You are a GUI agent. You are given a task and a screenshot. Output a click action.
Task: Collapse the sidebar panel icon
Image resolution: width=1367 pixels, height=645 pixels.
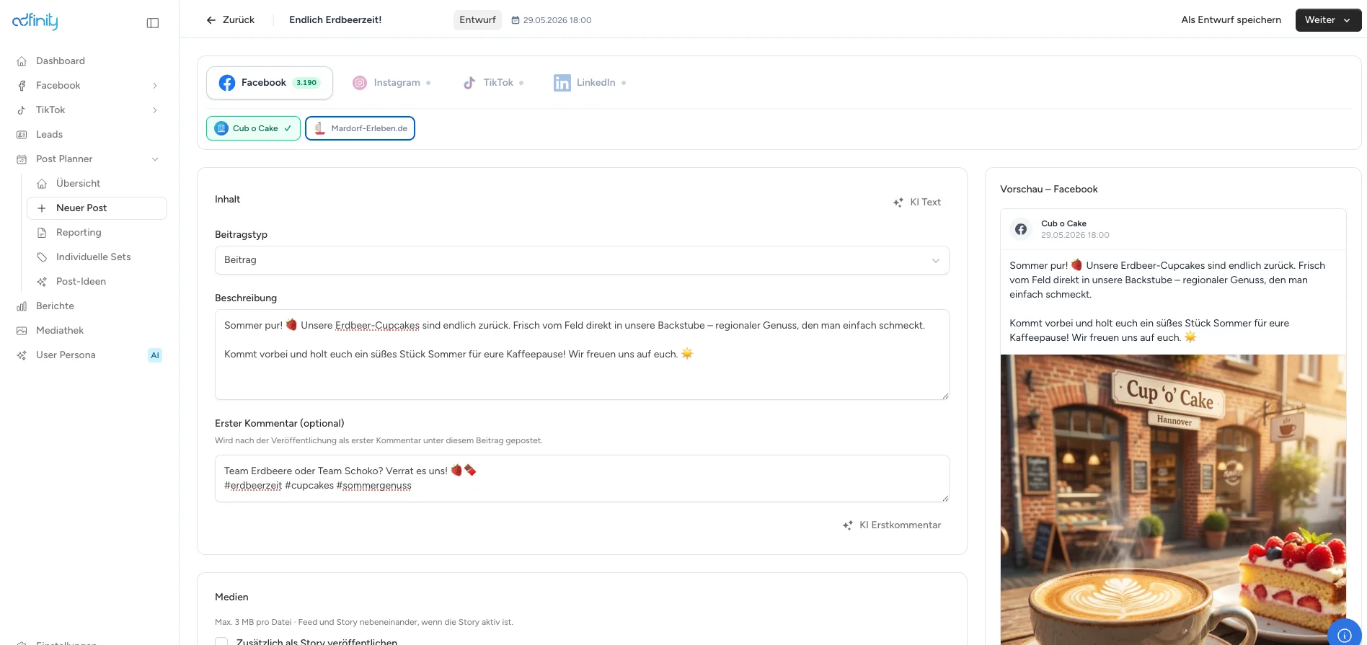point(153,23)
